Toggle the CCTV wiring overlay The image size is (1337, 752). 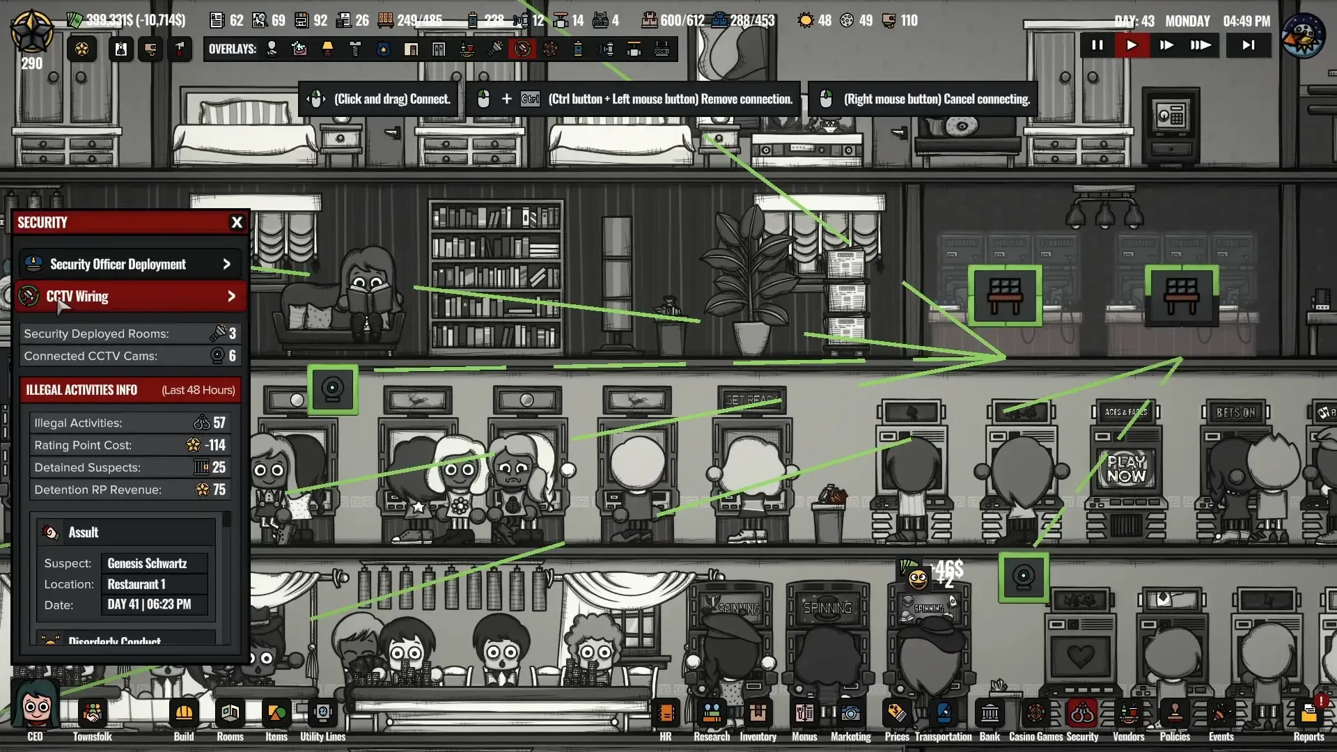pos(522,49)
